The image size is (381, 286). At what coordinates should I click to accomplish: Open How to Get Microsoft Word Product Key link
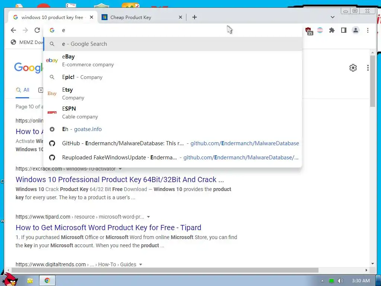(x=108, y=228)
